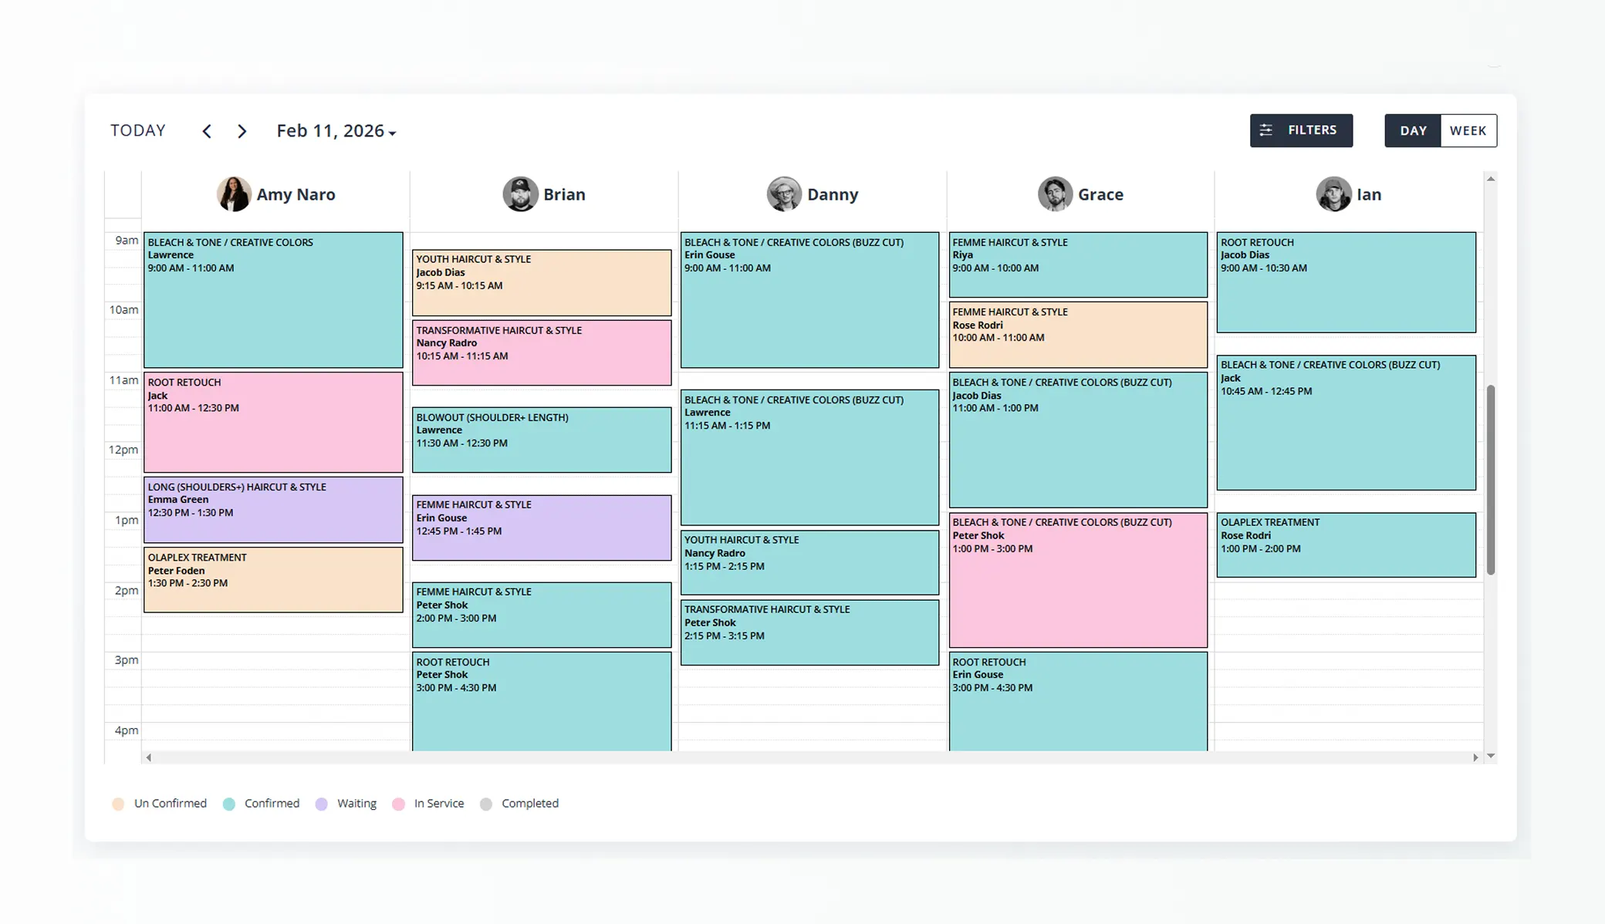Open the Feb 11, 2026 date dropdown

336,131
